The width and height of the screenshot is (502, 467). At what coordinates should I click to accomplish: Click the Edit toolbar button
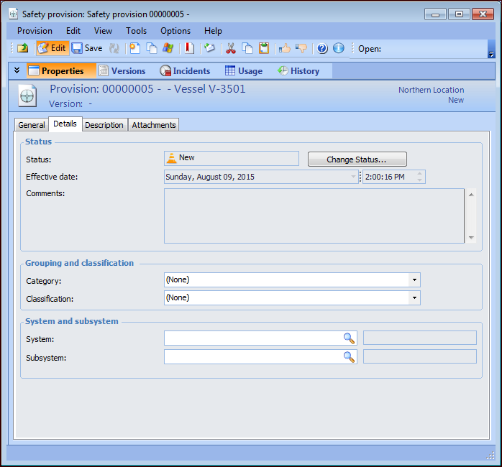[x=52, y=48]
